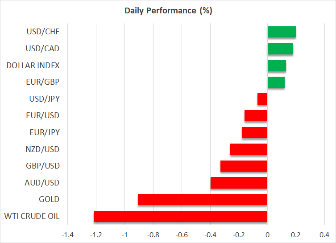Click the green USD/CHF bar

(282, 32)
